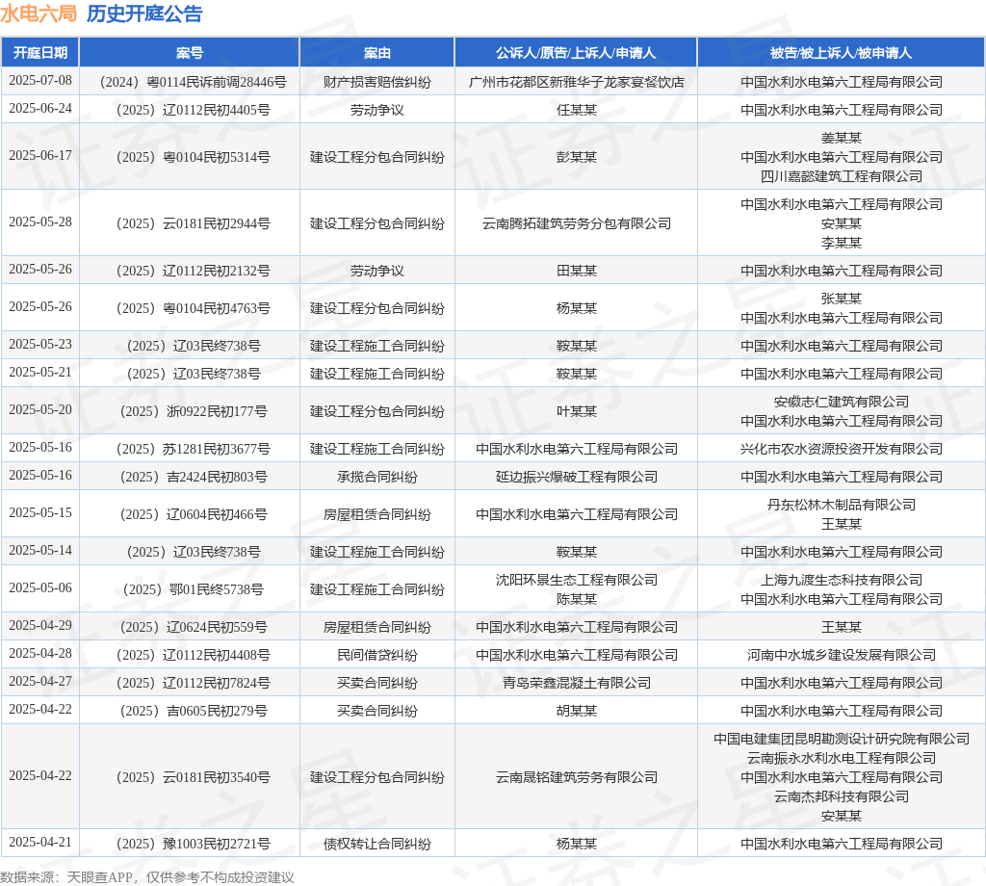Viewport: 986px width, 886px height.
Task: Click the 数据来源 footer note
Action: tap(147, 877)
